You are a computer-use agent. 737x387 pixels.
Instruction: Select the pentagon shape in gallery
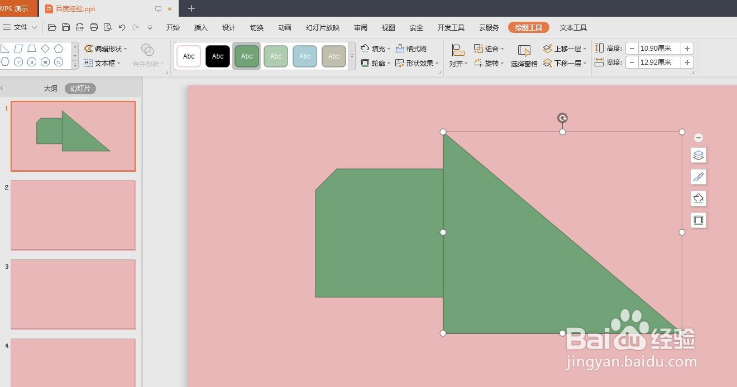click(59, 49)
